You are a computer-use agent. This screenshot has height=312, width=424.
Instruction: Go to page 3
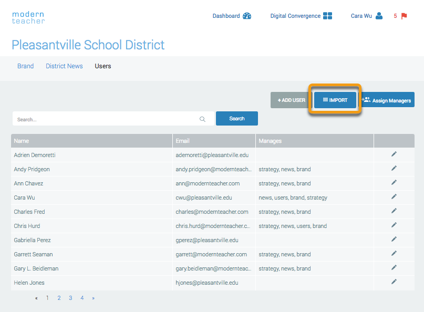click(x=70, y=298)
